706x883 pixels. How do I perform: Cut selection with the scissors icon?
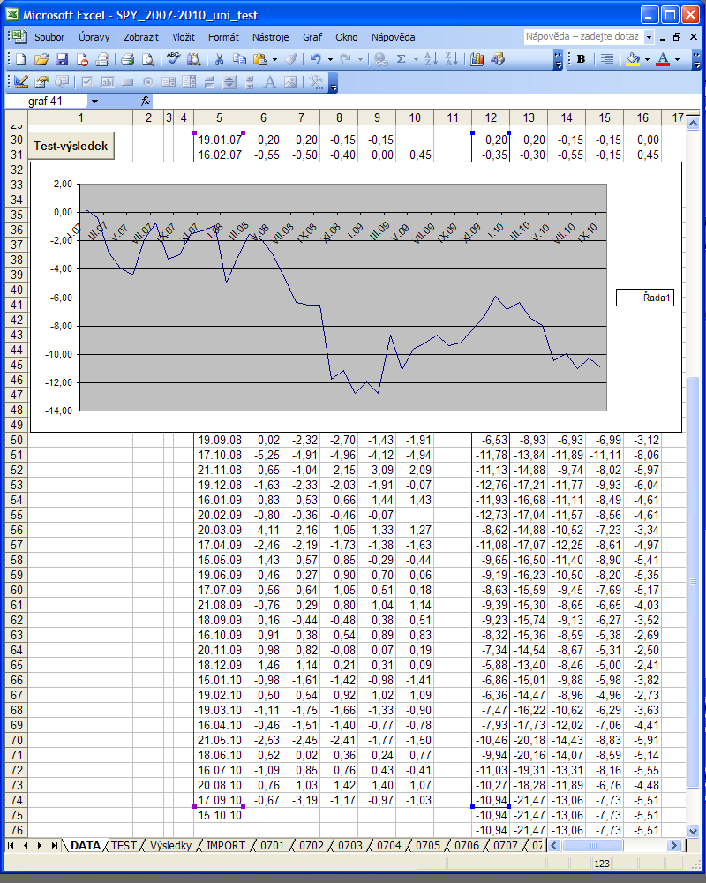[x=220, y=59]
